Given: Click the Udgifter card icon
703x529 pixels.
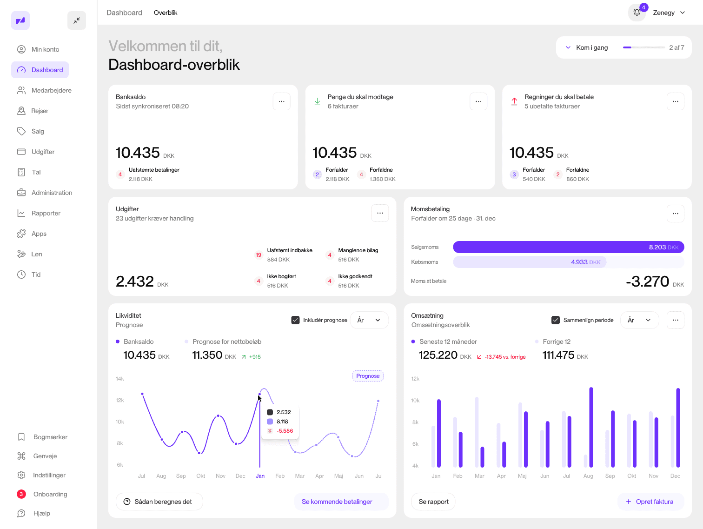Looking at the screenshot, I should click(x=21, y=152).
